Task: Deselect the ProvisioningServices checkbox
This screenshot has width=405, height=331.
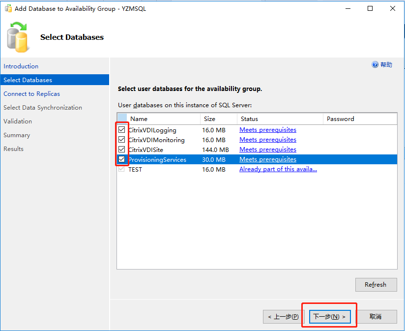Action: (x=122, y=159)
